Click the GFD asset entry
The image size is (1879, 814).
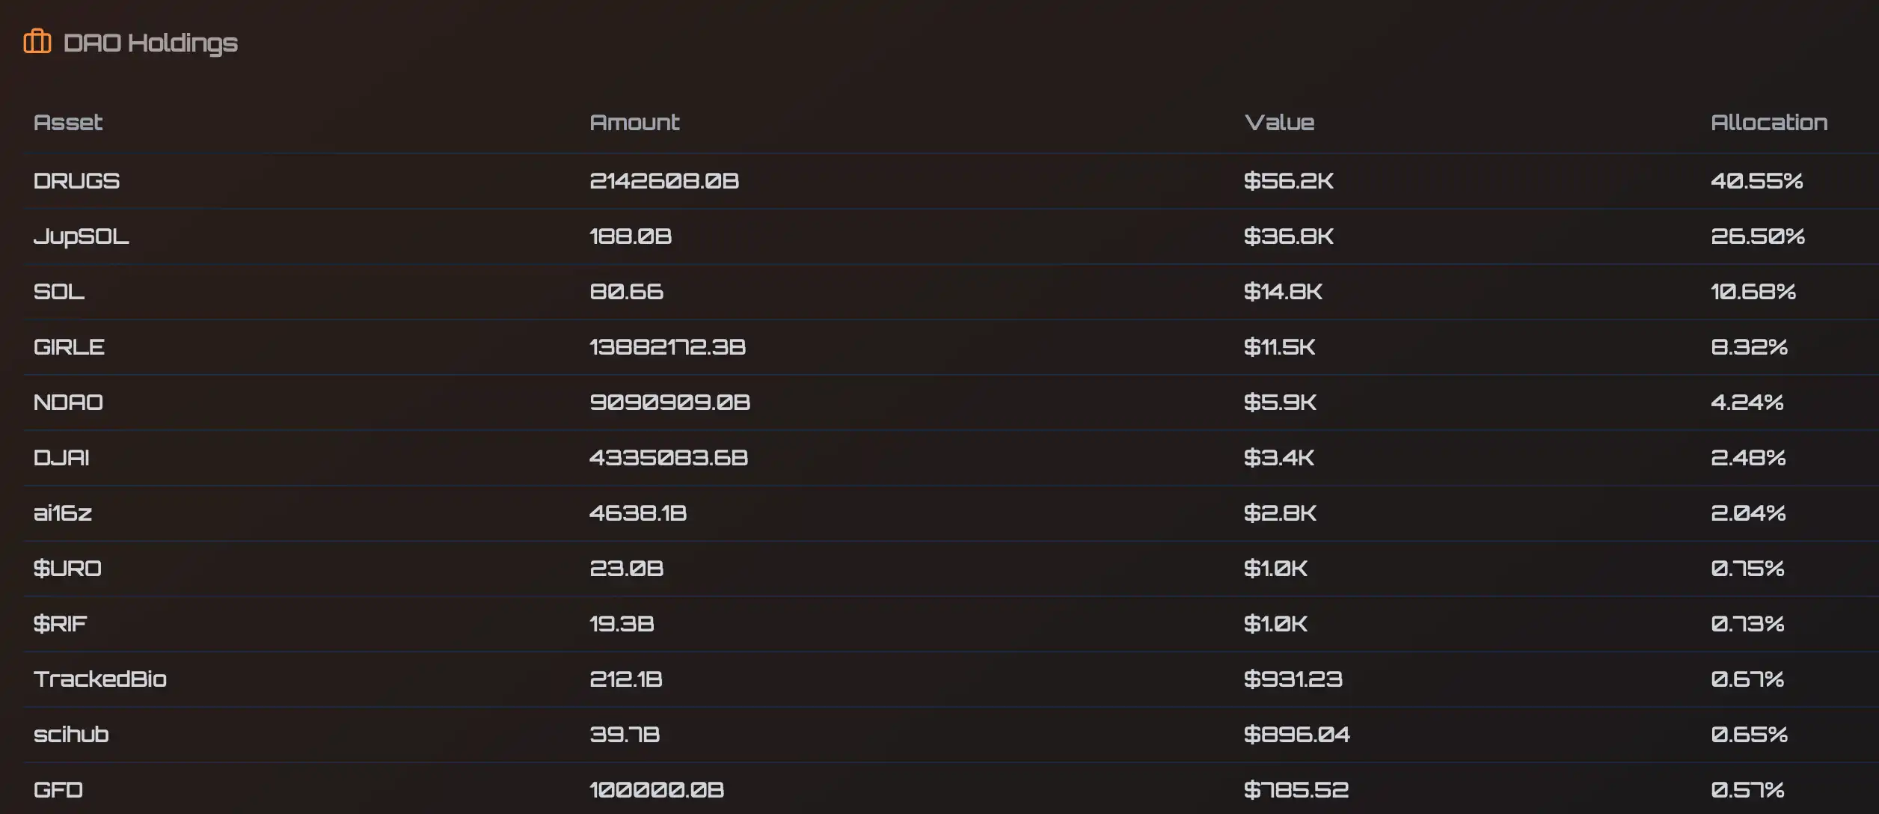[x=58, y=790]
